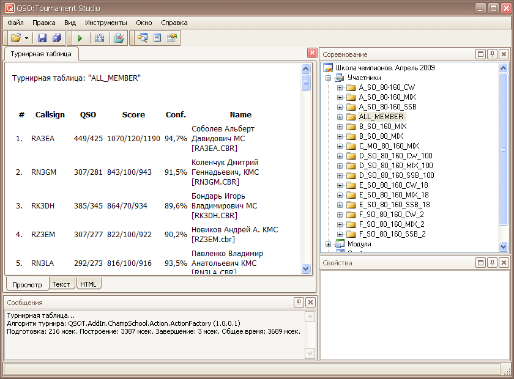Close the Турнирная таблица document tab
The height and width of the screenshot is (379, 514).
click(x=311, y=53)
